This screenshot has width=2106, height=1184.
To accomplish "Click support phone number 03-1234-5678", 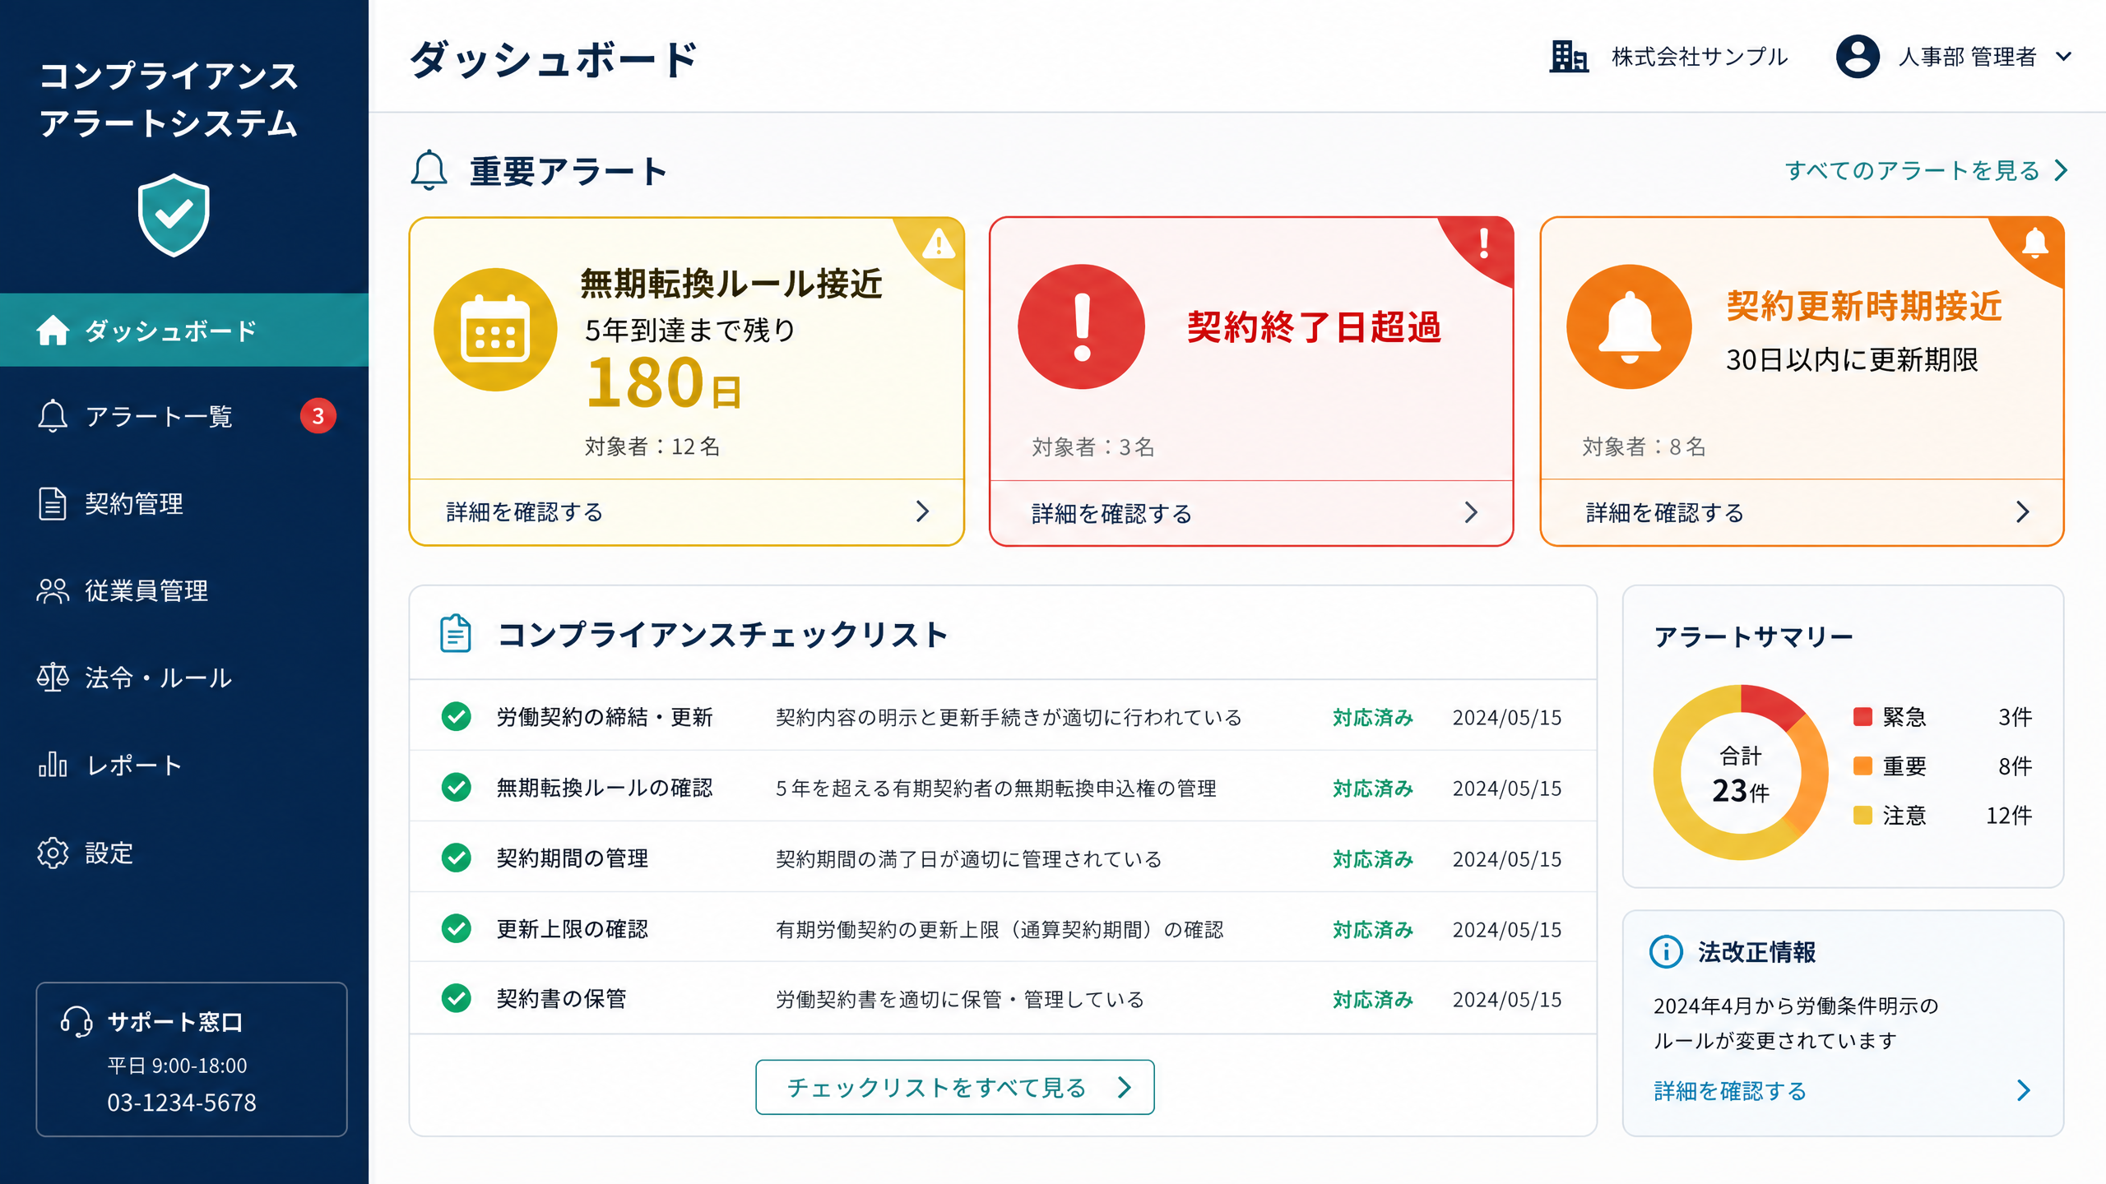I will coord(182,1103).
